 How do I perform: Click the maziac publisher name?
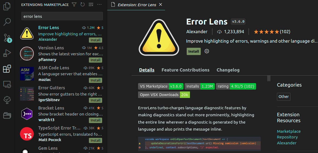point(45,80)
